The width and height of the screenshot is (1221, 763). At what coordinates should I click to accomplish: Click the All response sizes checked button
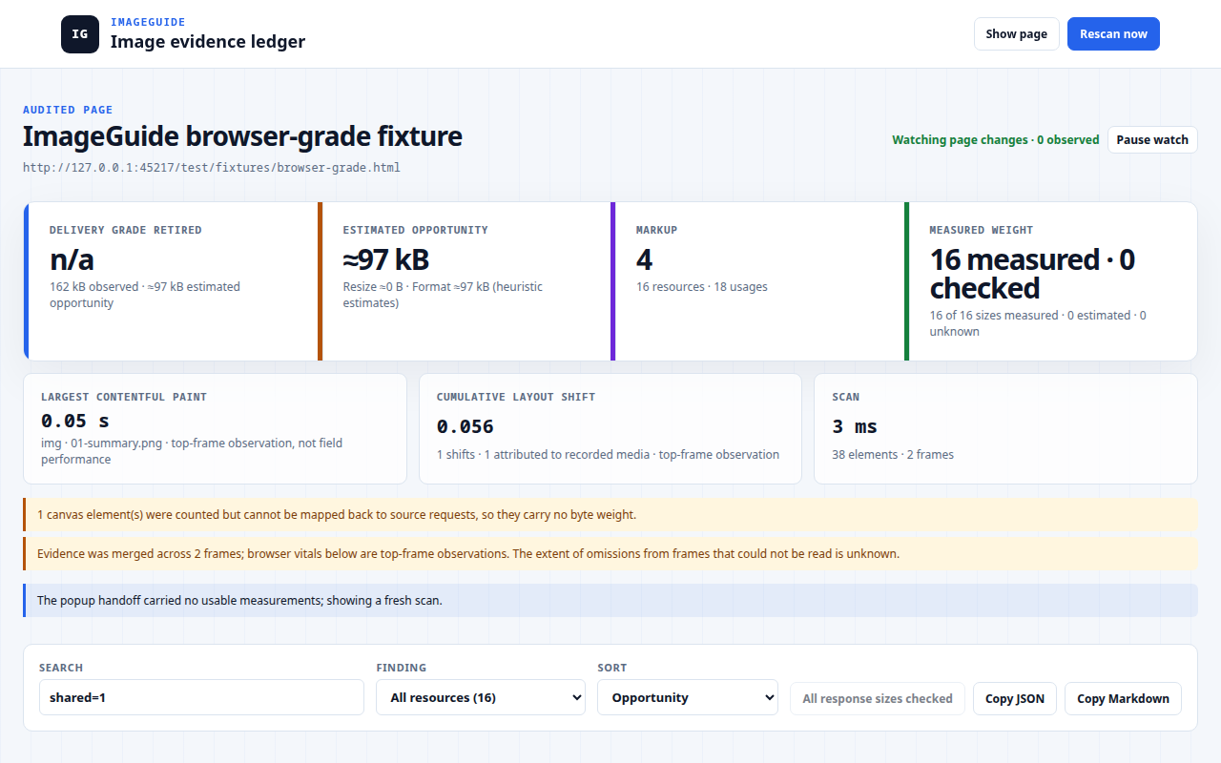point(878,698)
